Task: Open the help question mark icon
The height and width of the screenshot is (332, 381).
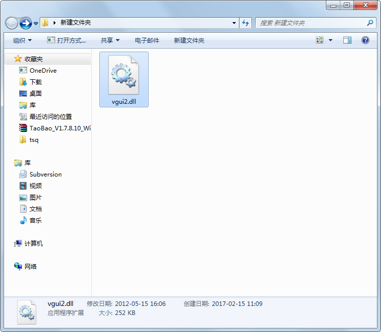Action: (x=365, y=40)
